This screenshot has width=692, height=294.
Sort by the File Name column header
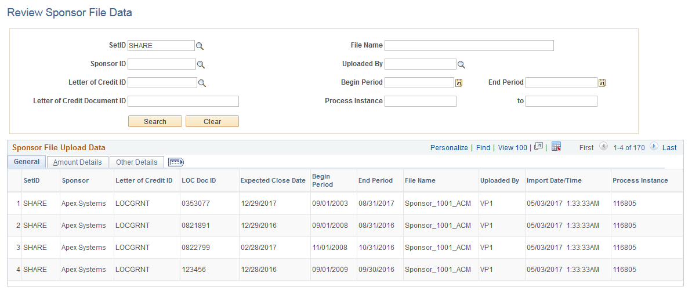coord(420,180)
